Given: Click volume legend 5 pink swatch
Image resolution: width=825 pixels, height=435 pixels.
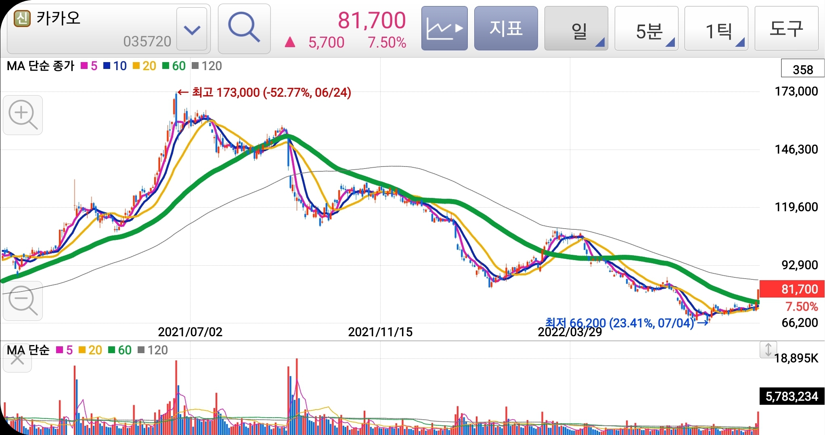Looking at the screenshot, I should (60, 350).
